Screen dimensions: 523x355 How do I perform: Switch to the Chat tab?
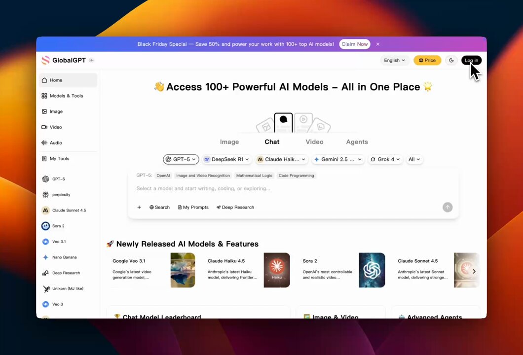pos(272,142)
